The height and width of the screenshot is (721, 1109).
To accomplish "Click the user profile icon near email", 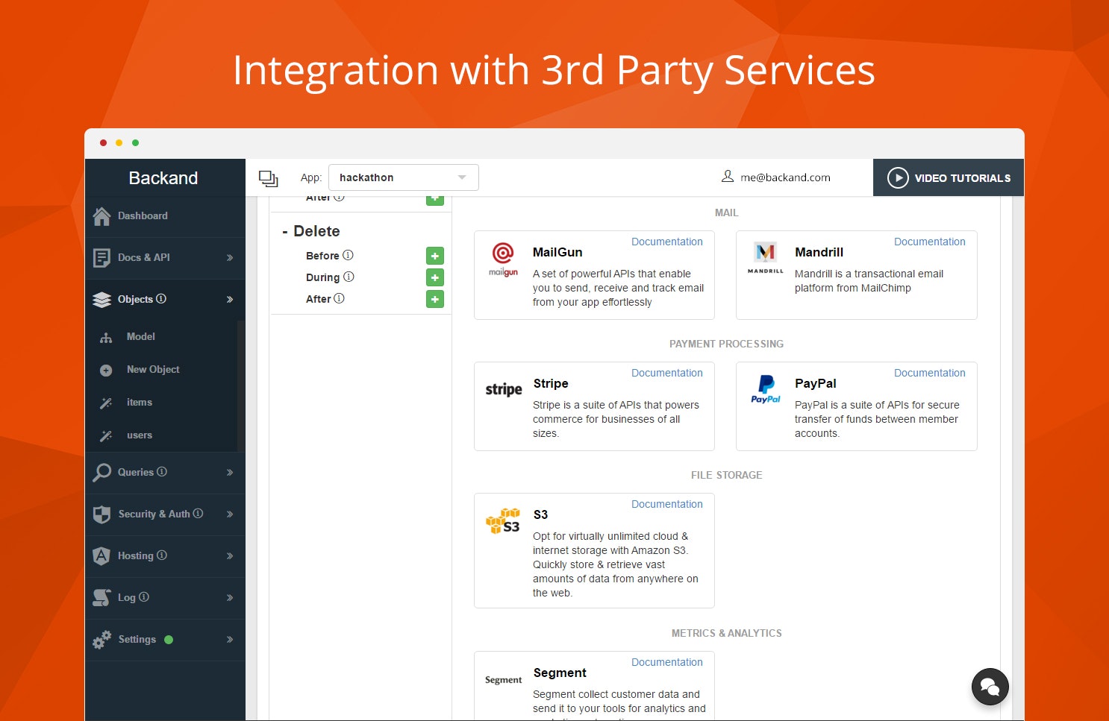I will pyautogui.click(x=728, y=177).
